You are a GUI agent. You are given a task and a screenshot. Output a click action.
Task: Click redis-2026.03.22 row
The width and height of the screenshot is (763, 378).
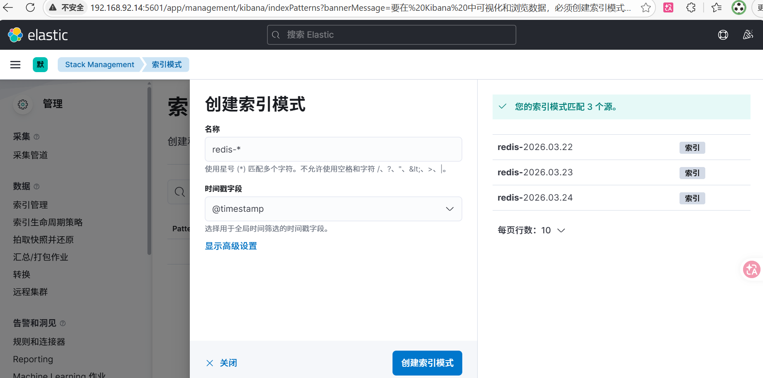621,147
